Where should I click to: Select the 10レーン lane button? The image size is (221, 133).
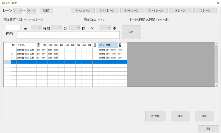pos(205,11)
